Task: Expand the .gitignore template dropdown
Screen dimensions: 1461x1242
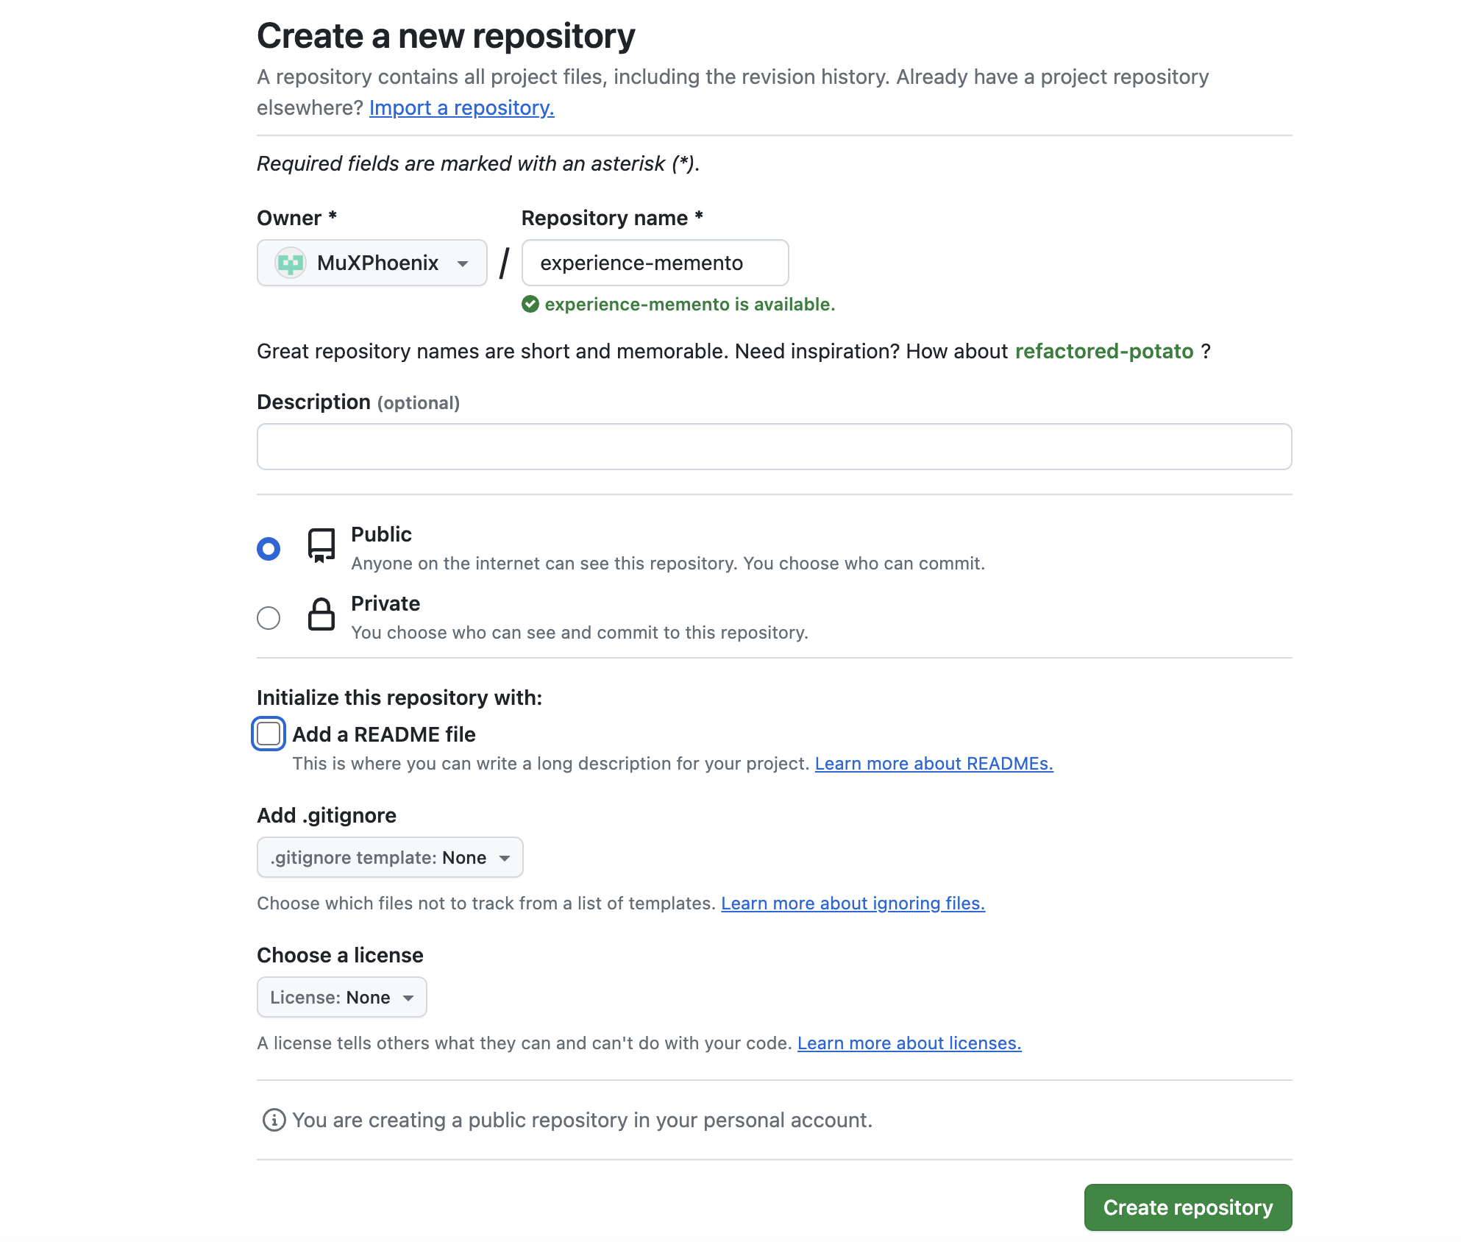Action: 390,857
